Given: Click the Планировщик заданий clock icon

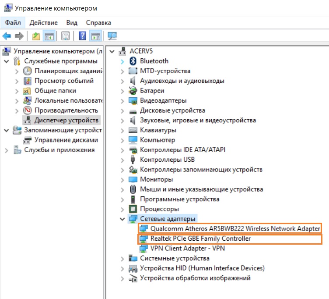Looking at the screenshot, I should pyautogui.click(x=28, y=71).
